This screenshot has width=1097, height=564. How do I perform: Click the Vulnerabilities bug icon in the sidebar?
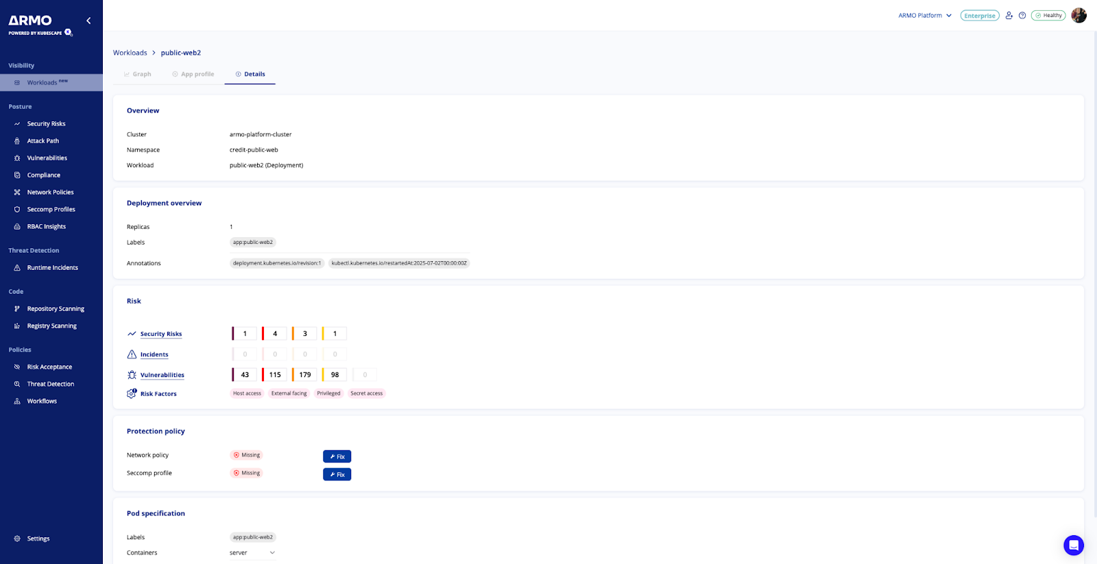click(x=17, y=158)
